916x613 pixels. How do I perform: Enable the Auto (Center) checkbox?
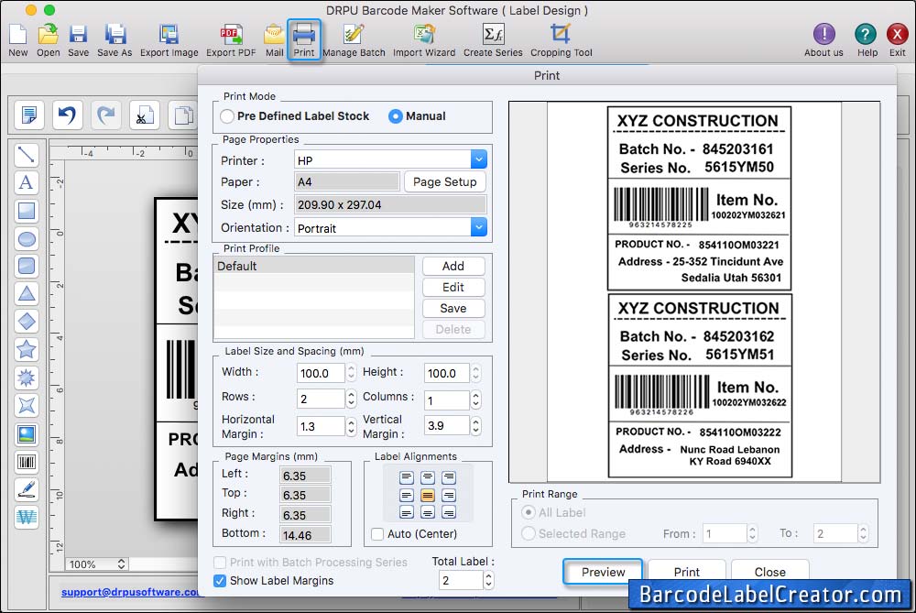(x=377, y=534)
